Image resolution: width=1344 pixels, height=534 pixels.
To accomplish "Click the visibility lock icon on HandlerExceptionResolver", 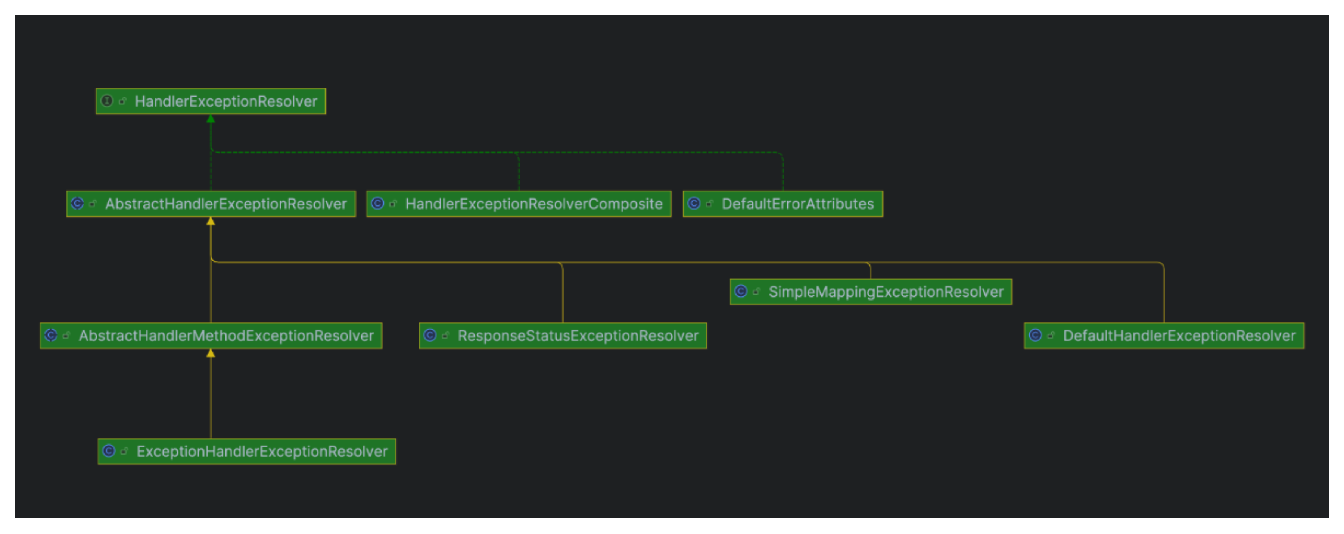I will coord(122,101).
